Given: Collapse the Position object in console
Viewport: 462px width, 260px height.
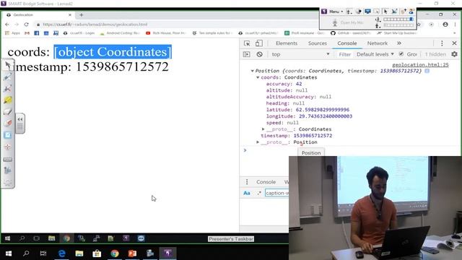Looking at the screenshot, I should point(252,71).
